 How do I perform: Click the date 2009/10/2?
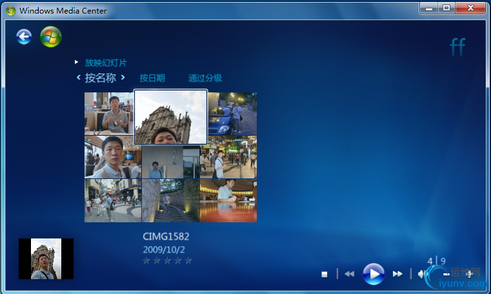pos(164,250)
